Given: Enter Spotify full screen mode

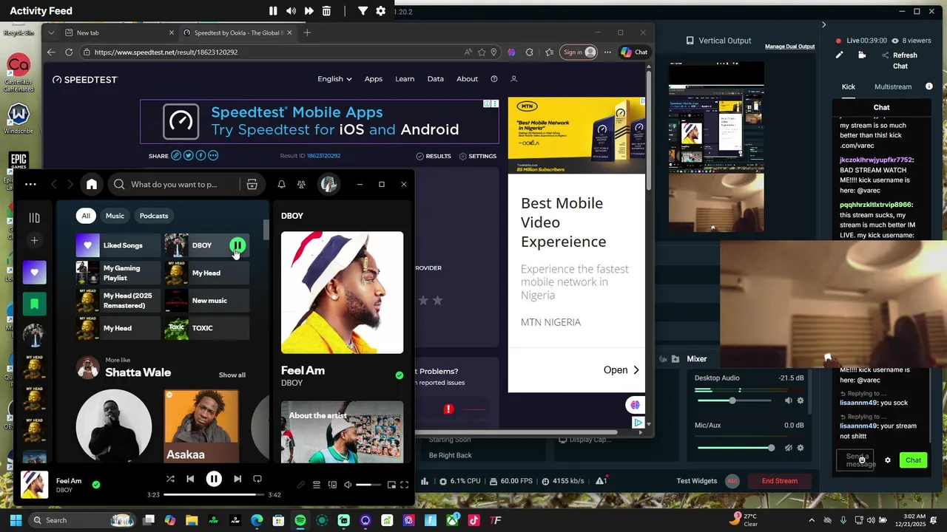Looking at the screenshot, I should pyautogui.click(x=405, y=485).
